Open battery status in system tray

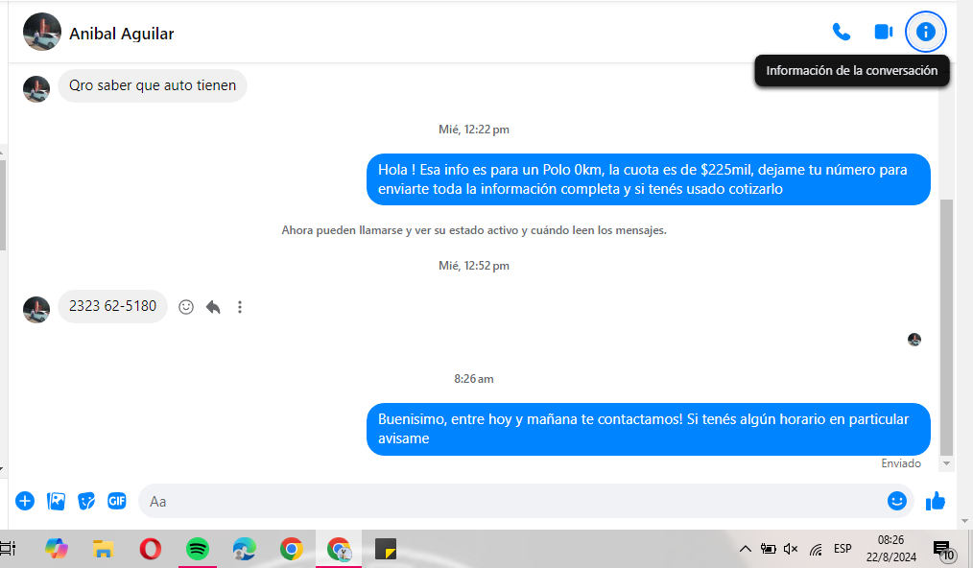pos(769,549)
